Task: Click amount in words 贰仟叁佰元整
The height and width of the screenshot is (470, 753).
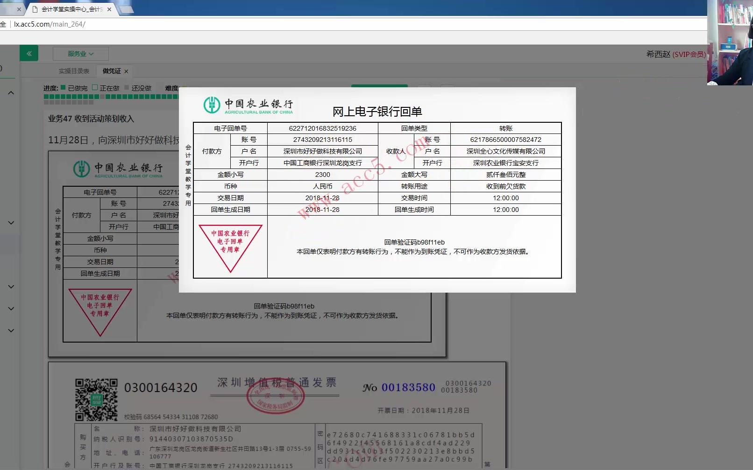Action: pos(506,175)
